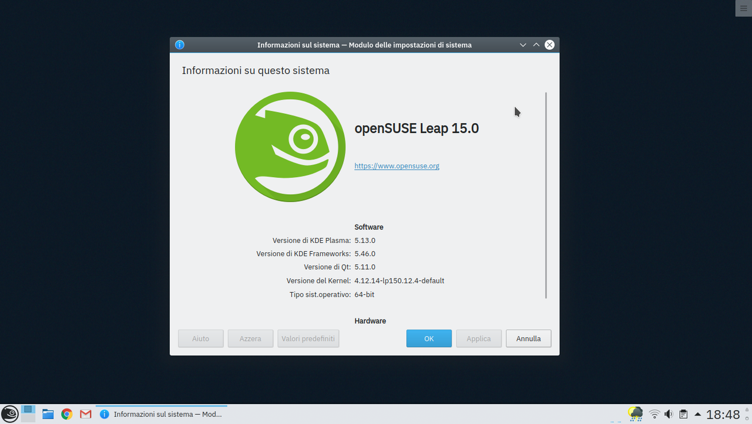Launch the file manager from the taskbar

coord(48,414)
